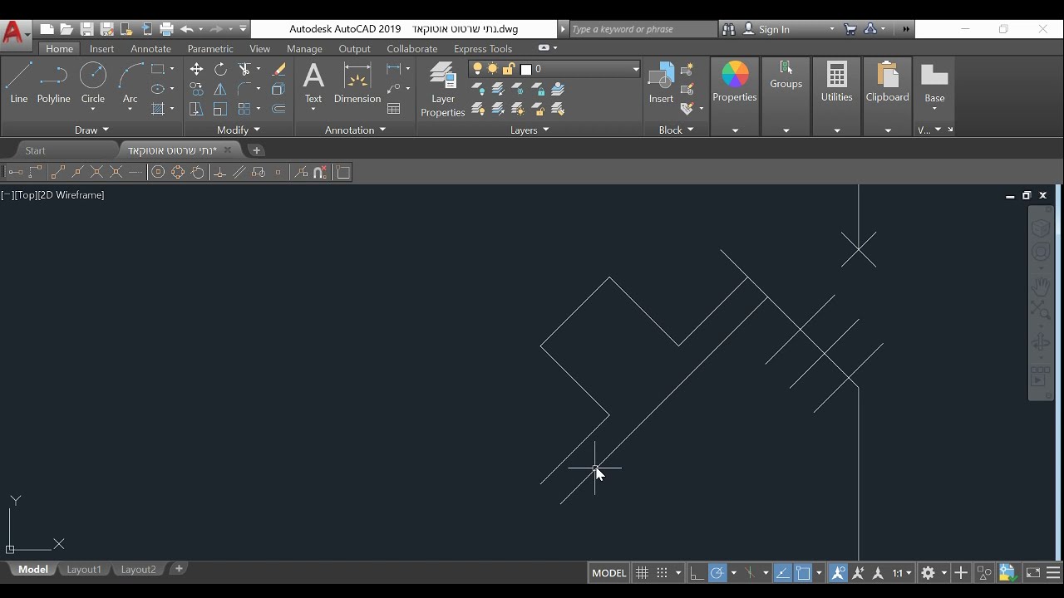Toggle Object Snap Tracking

coord(783,573)
